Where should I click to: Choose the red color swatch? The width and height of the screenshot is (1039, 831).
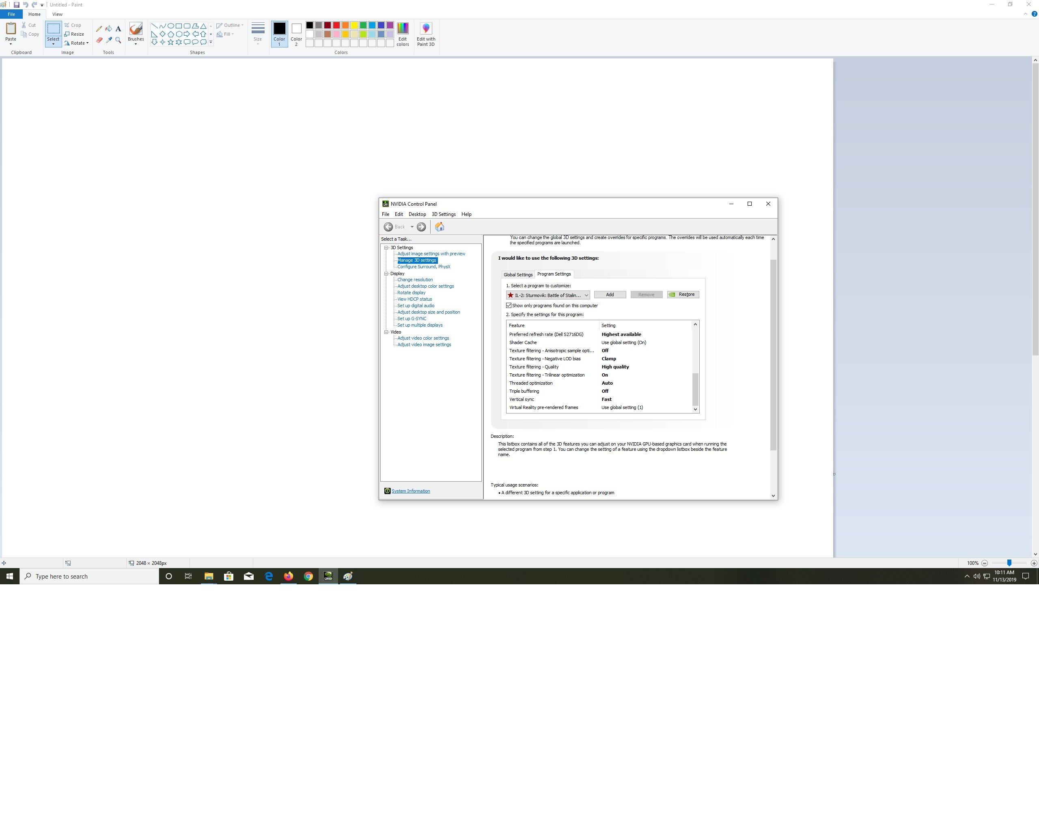coord(336,25)
